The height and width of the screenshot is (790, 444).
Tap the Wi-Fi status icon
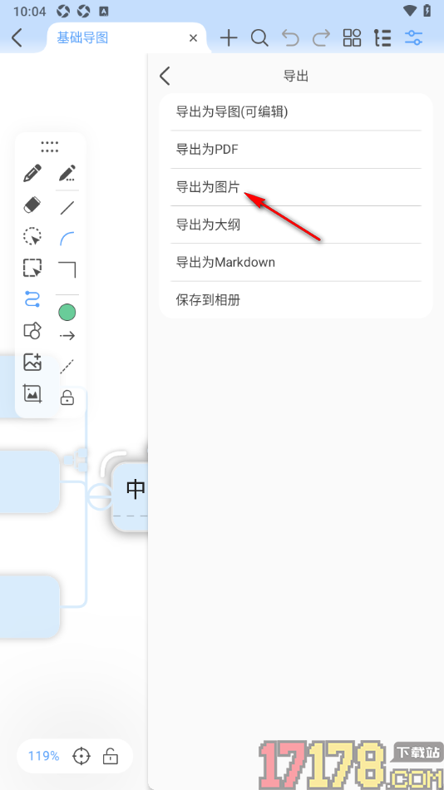coord(410,11)
